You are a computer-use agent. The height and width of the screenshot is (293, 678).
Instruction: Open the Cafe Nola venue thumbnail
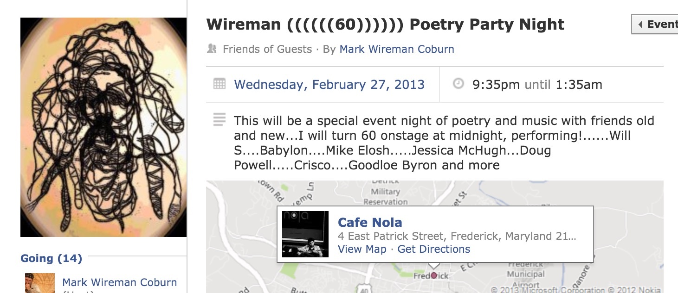click(305, 234)
